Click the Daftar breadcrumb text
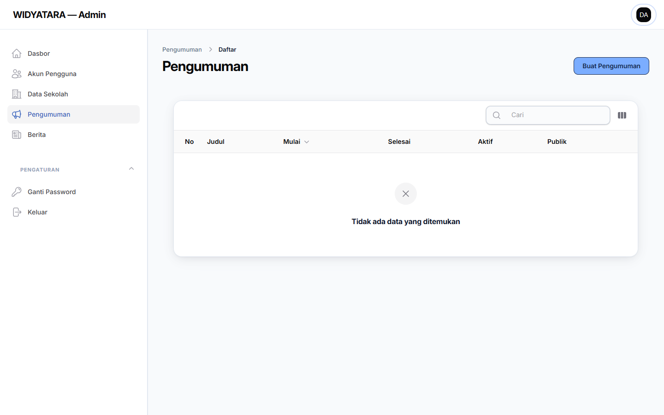The height and width of the screenshot is (415, 664). [227, 49]
